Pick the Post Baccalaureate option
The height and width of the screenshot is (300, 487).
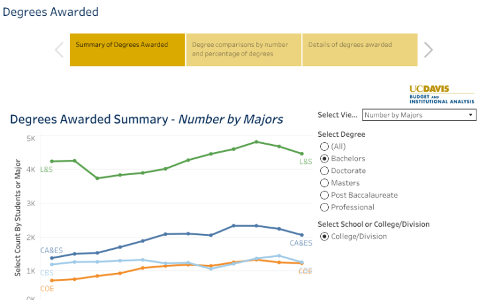click(x=324, y=195)
